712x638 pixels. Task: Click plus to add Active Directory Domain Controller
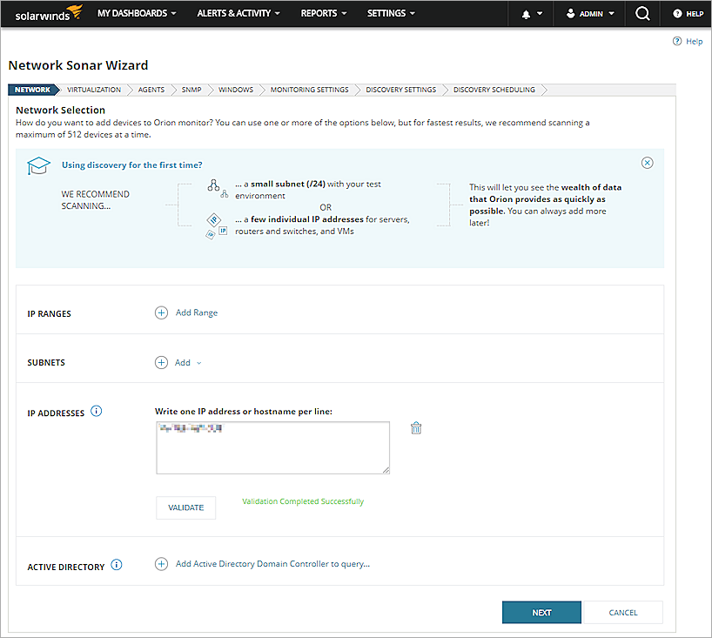click(x=161, y=563)
